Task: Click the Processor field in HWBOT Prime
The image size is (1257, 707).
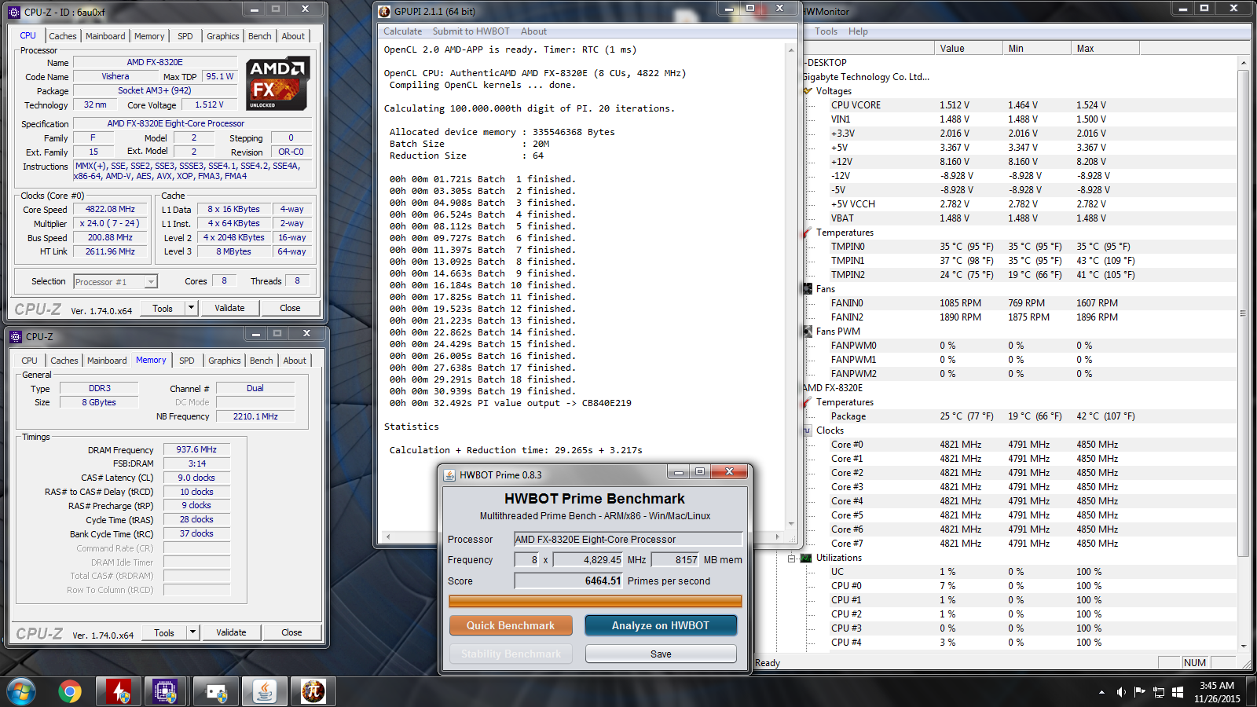Action: (x=628, y=539)
